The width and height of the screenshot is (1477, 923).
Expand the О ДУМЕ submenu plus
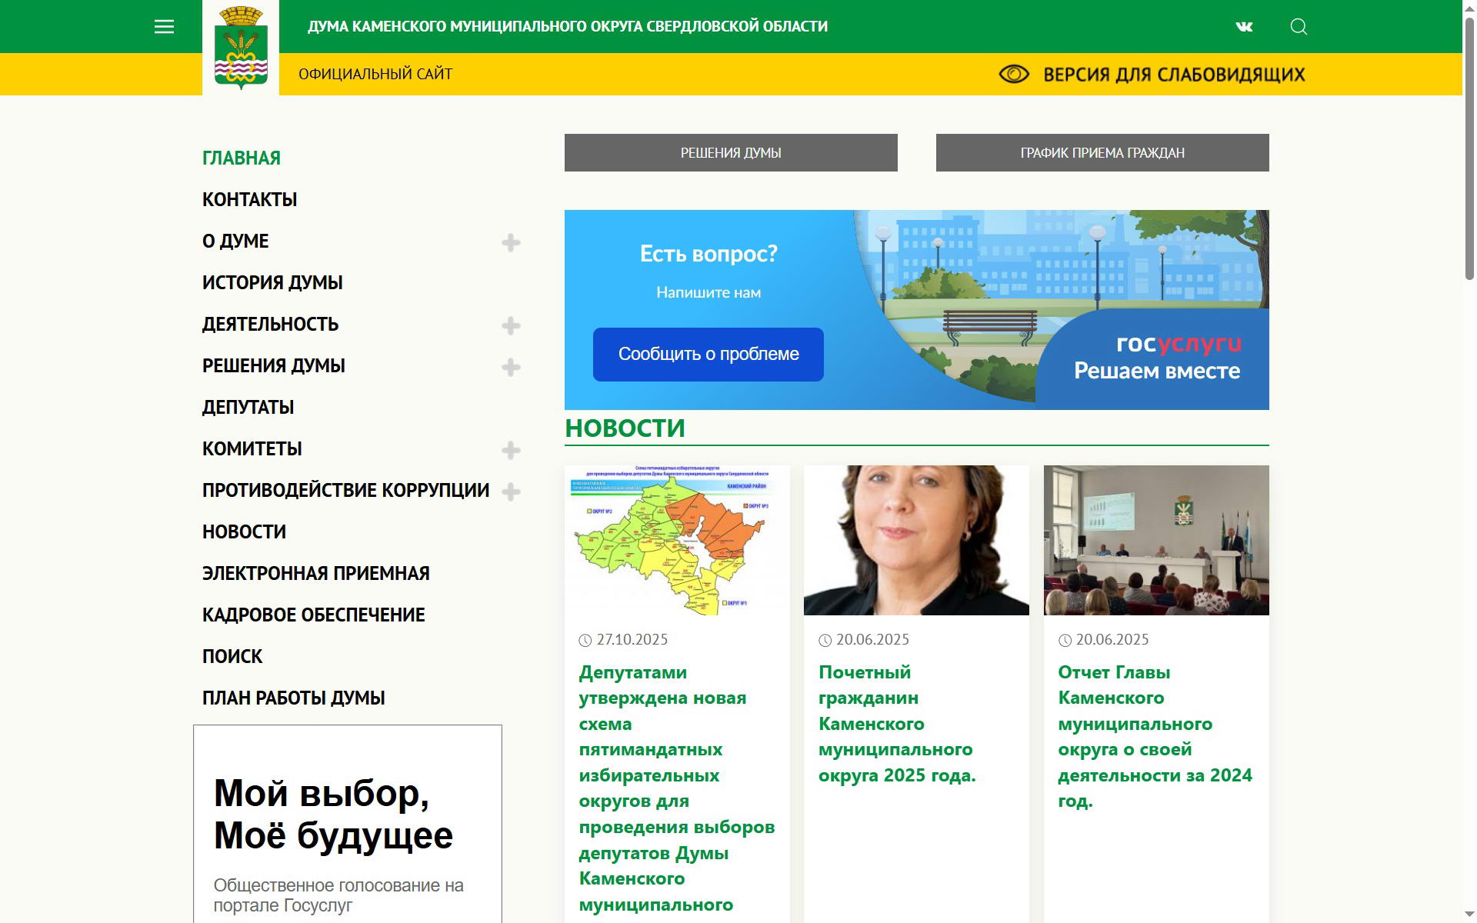point(511,243)
